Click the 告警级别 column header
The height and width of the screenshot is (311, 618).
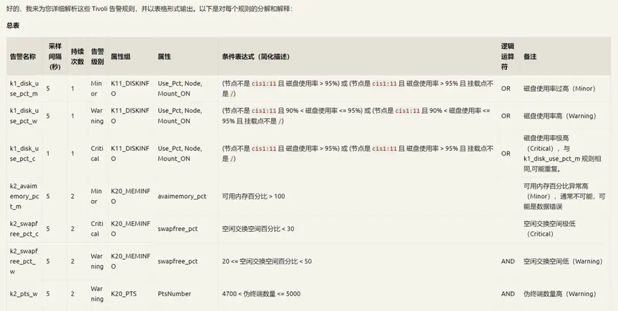97,56
